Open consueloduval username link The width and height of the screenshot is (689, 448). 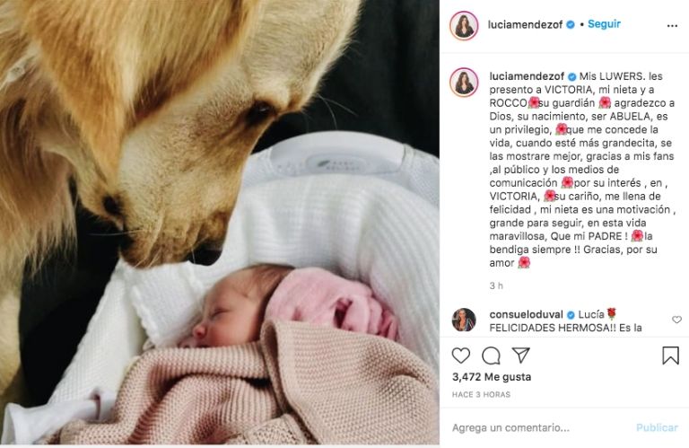click(x=526, y=314)
